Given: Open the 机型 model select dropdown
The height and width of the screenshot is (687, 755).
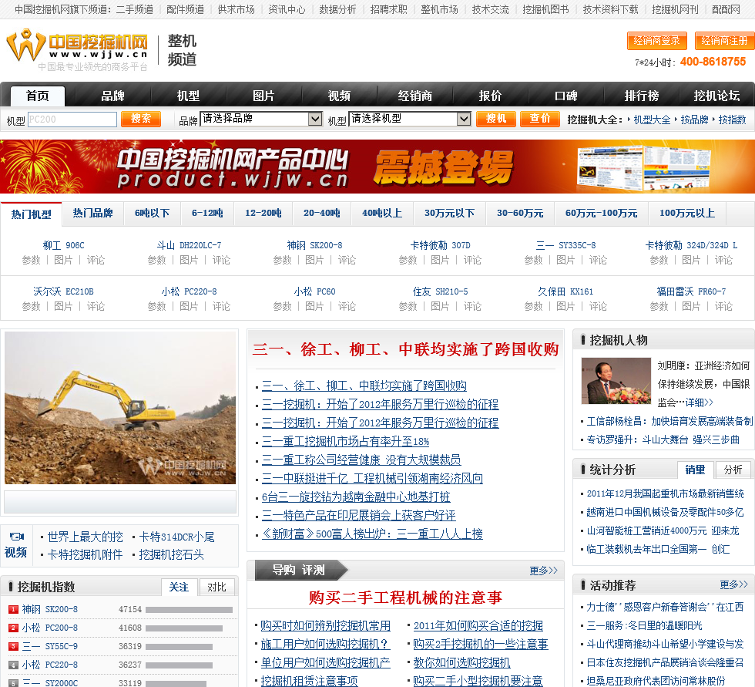Looking at the screenshot, I should click(x=410, y=119).
